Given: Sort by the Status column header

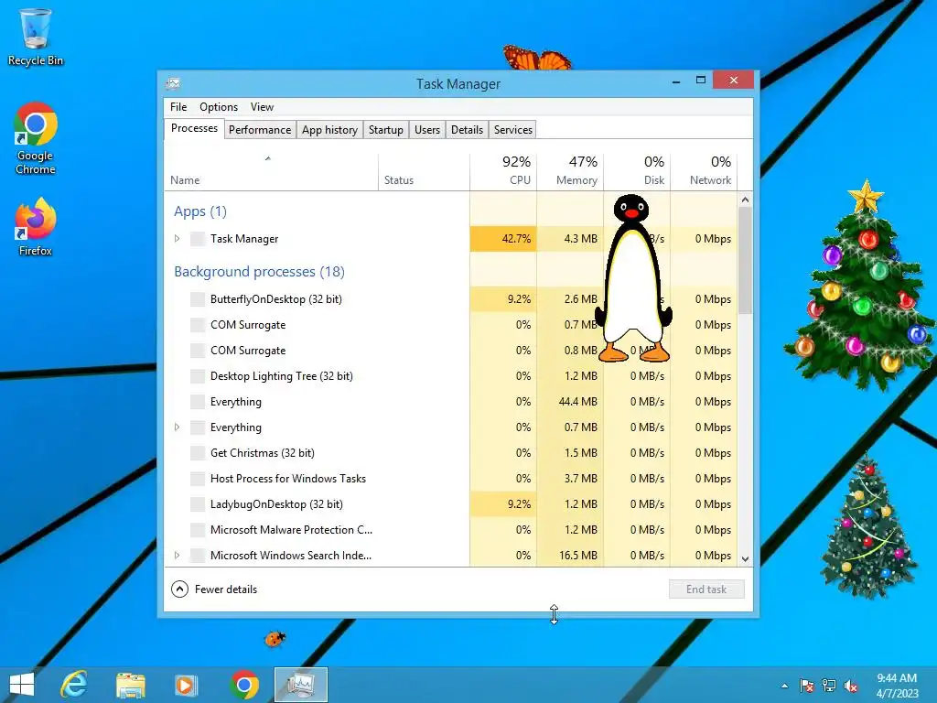Looking at the screenshot, I should [x=424, y=171].
